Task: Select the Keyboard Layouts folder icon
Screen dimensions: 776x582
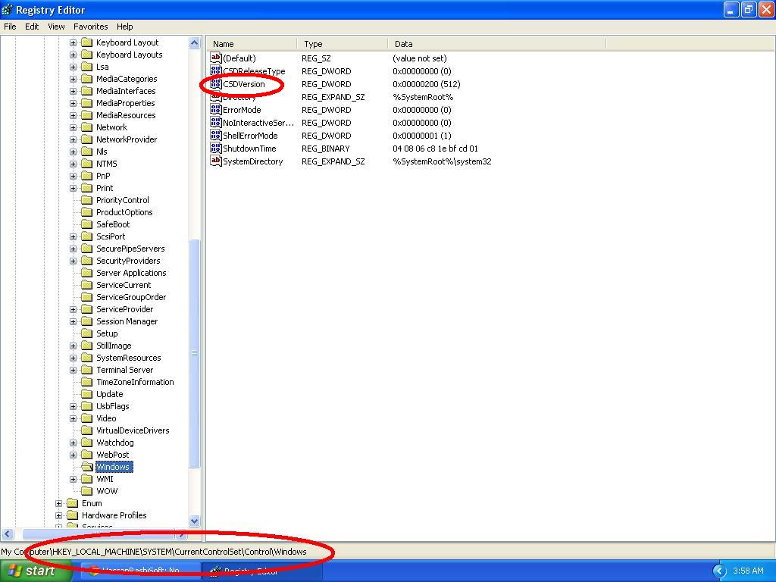Action: (x=86, y=55)
